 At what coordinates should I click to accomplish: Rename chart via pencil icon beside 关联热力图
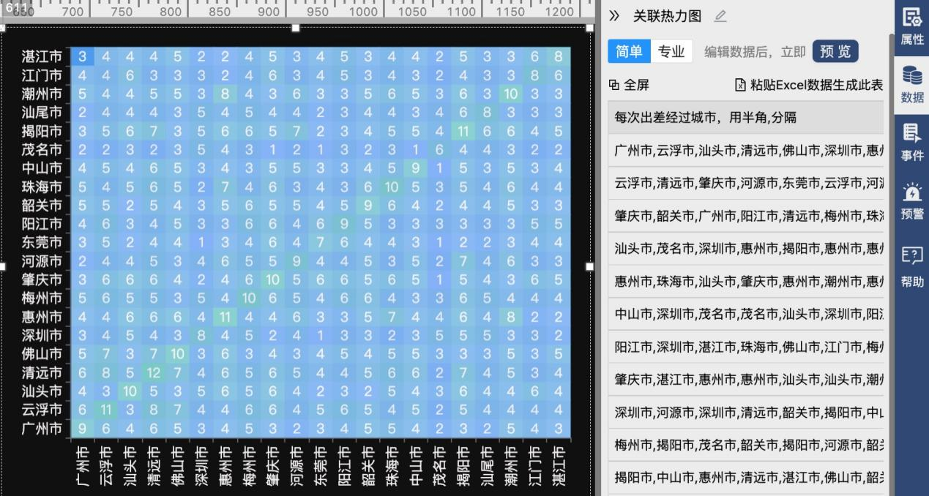pyautogui.click(x=720, y=16)
